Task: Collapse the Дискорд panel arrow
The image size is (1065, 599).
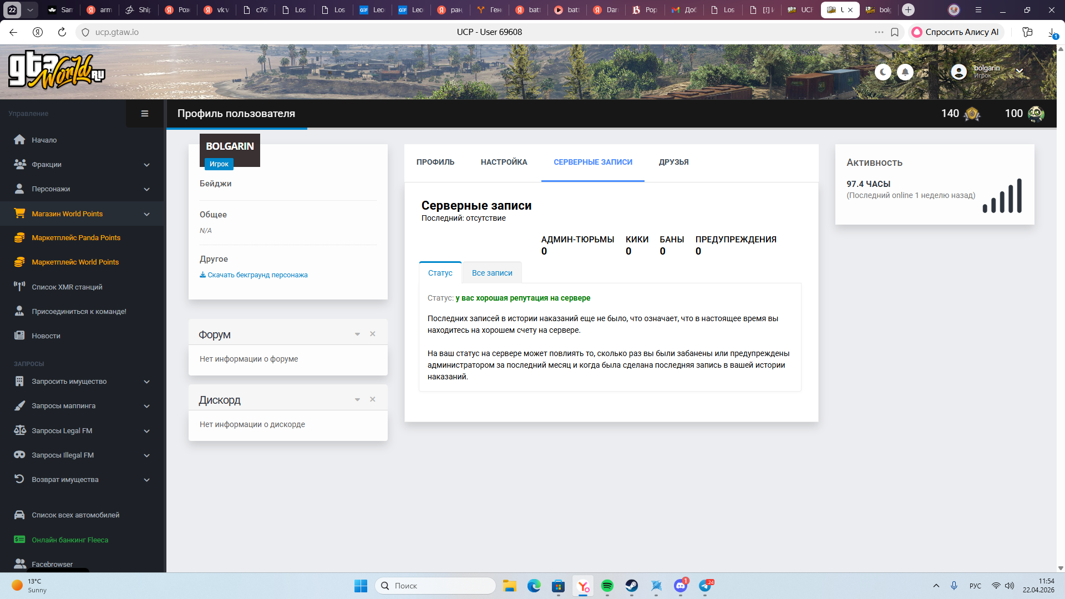Action: [x=357, y=399]
